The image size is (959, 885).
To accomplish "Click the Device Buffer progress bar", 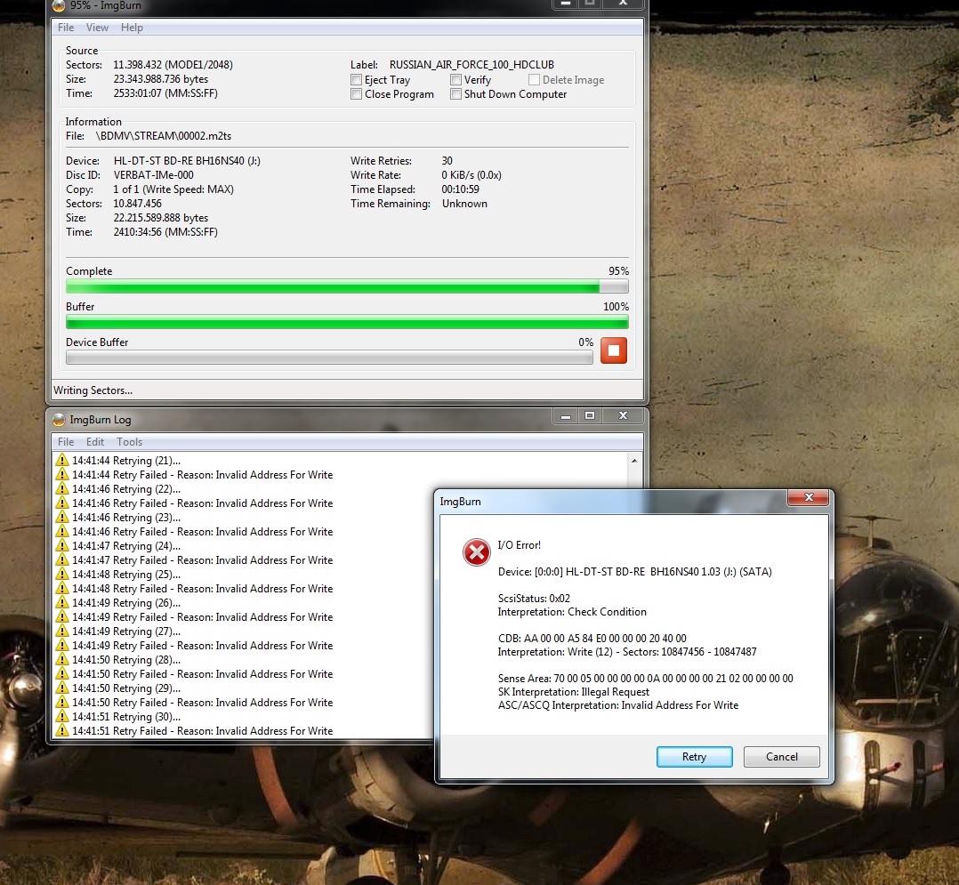I will coord(329,358).
